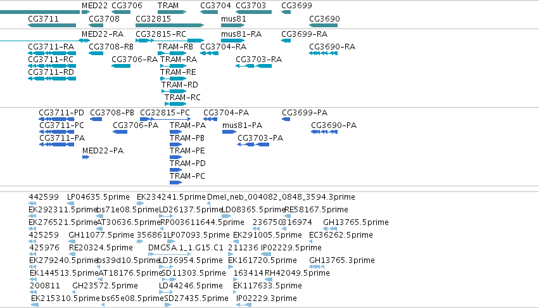
Task: Select transcript CG3703-RA
Action: click(259, 60)
